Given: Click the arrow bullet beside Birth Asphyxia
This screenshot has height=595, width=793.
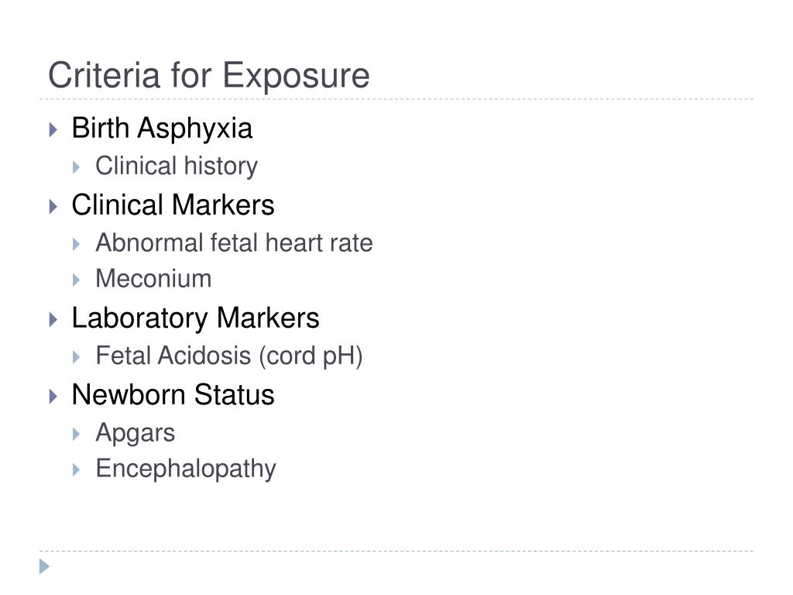Looking at the screenshot, I should click(53, 129).
